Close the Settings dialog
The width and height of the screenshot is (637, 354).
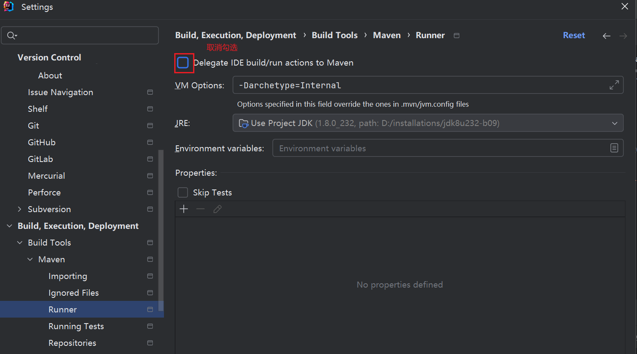click(x=625, y=6)
